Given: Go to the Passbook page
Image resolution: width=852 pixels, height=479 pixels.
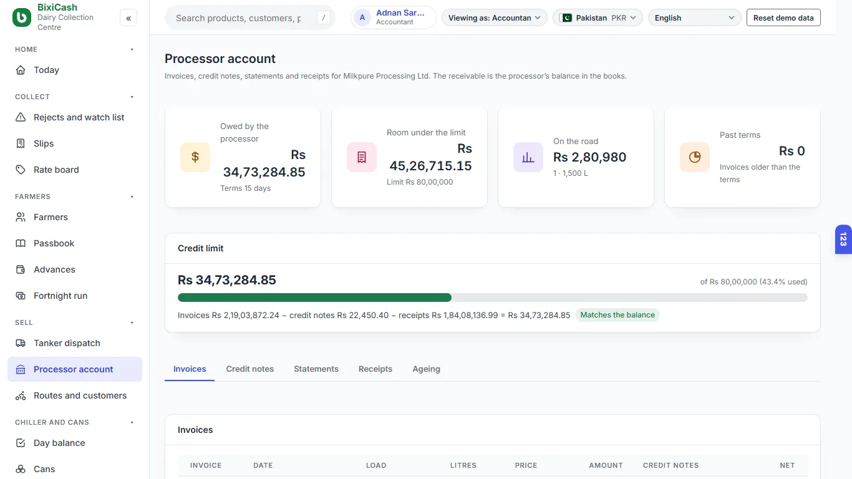Looking at the screenshot, I should click(75, 243).
